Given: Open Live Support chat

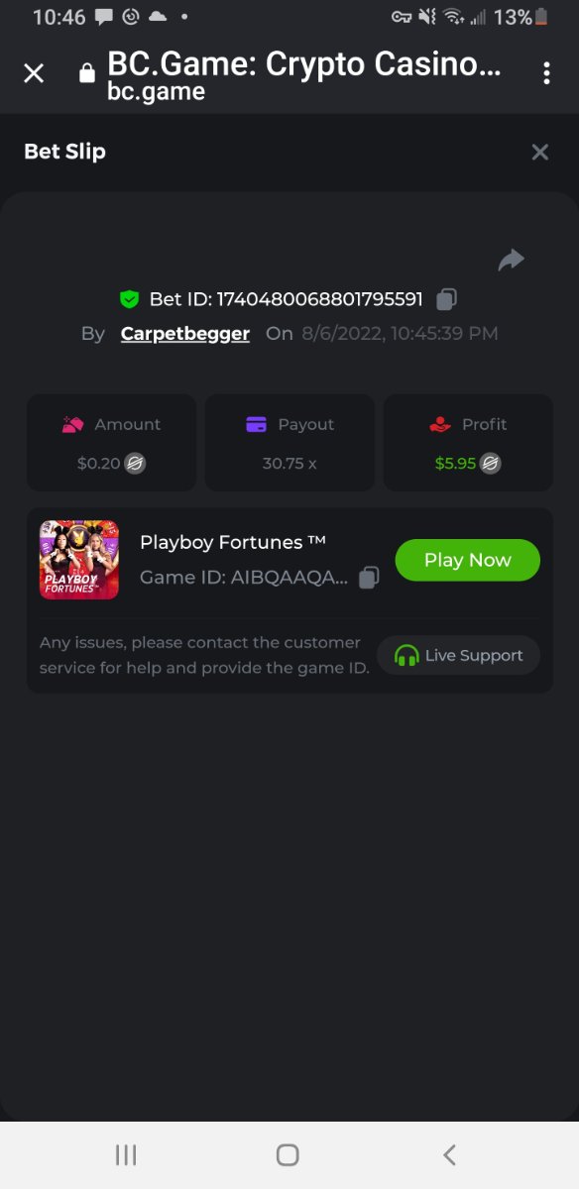Looking at the screenshot, I should [x=459, y=655].
